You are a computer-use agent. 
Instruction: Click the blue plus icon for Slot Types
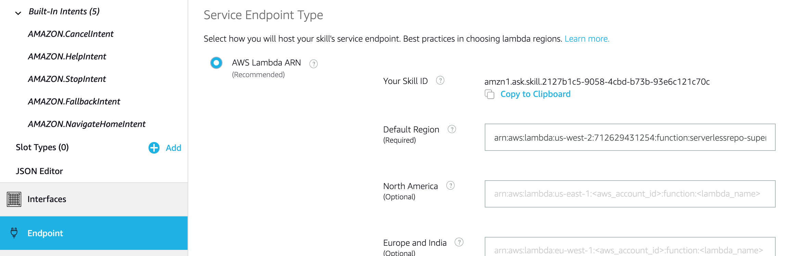tap(154, 148)
